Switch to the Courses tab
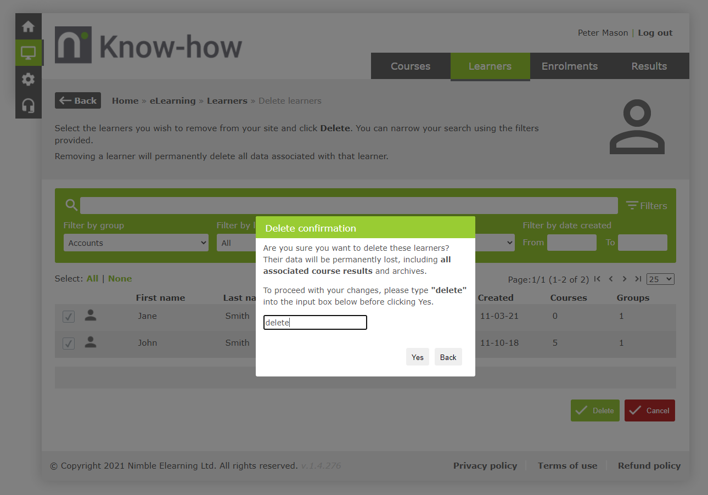Viewport: 708px width, 495px height. coord(411,66)
